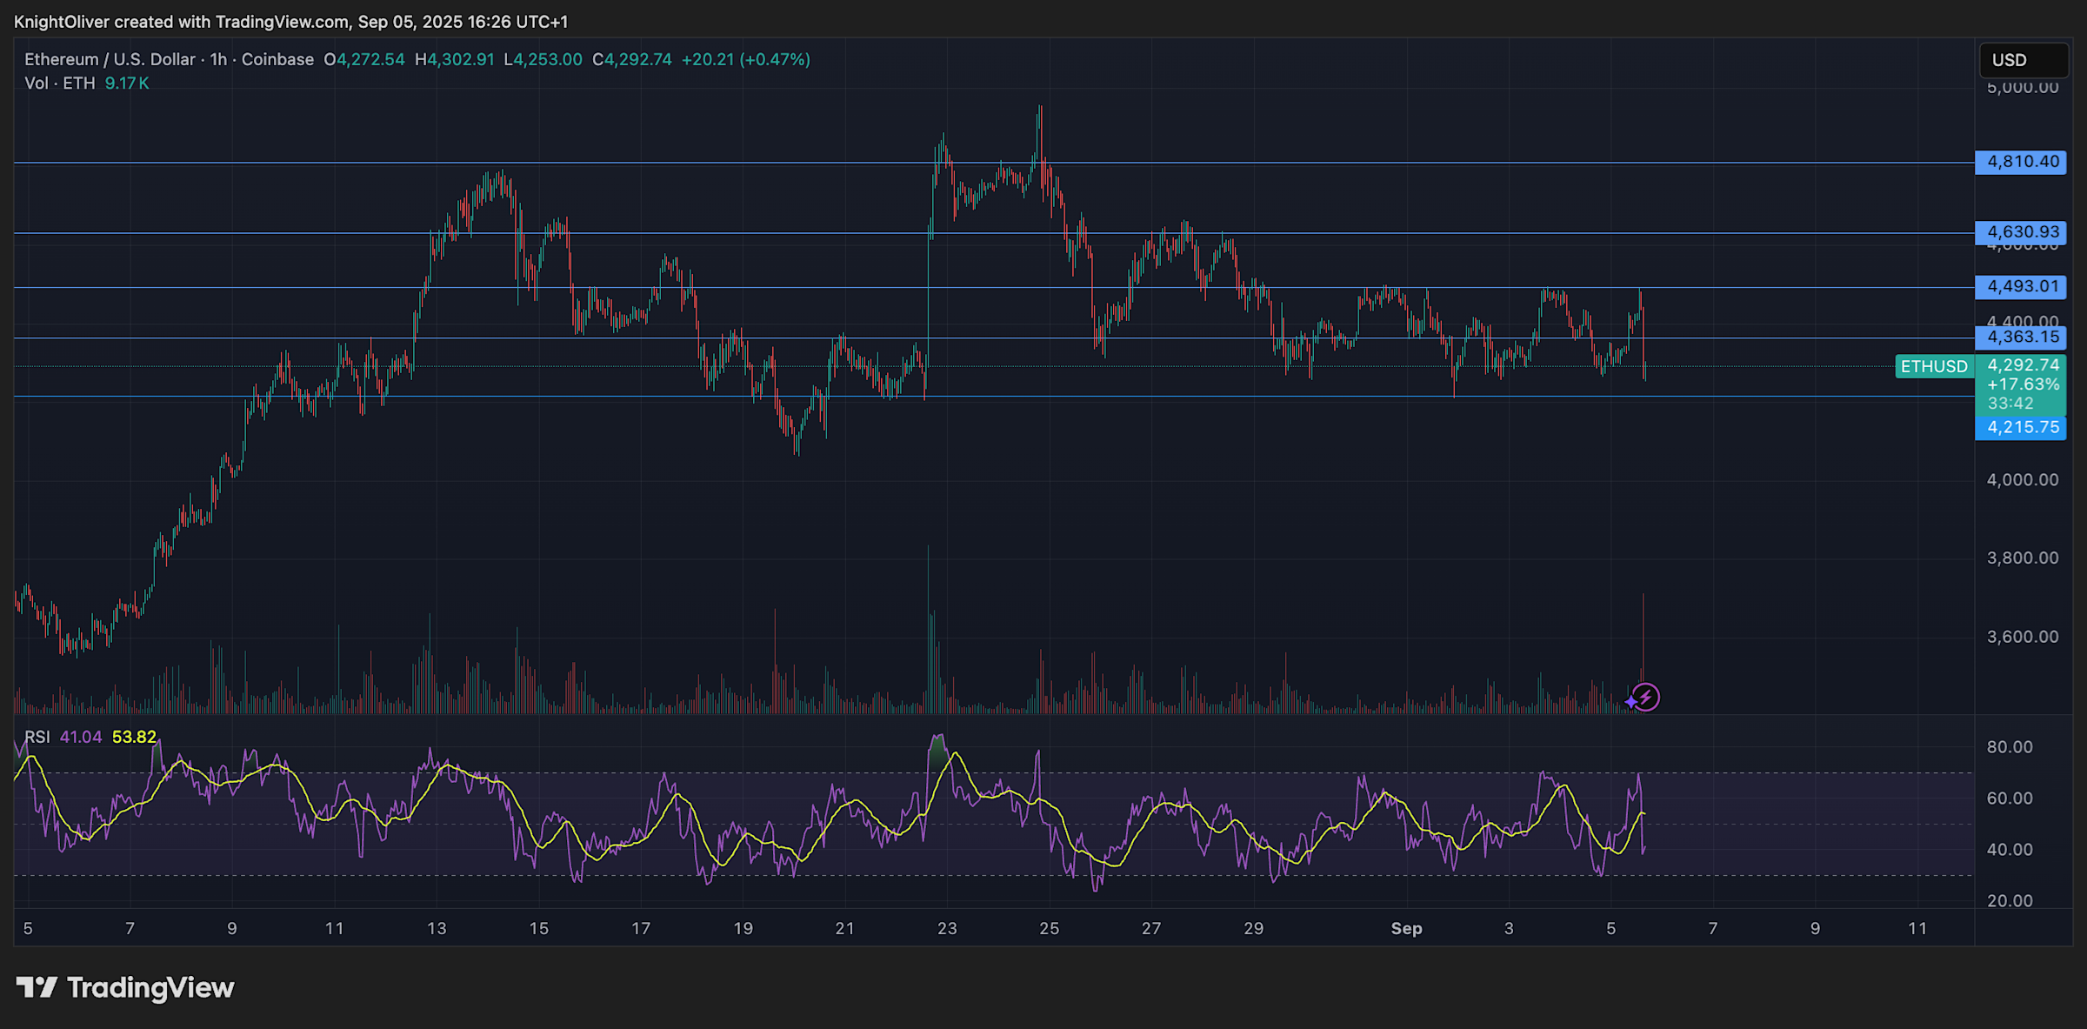This screenshot has height=1029, width=2087.
Task: Click the purple sparkle star icon
Action: click(x=1630, y=701)
